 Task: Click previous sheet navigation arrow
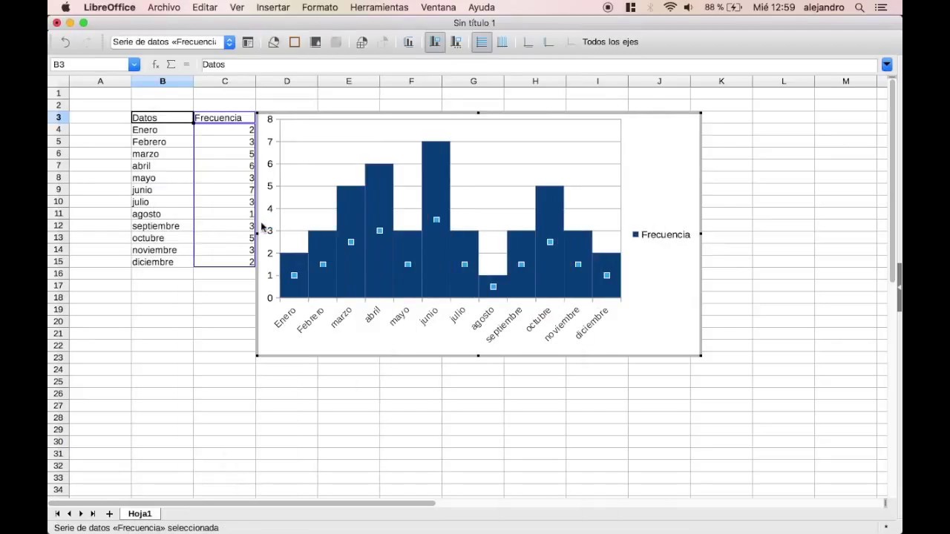click(69, 513)
